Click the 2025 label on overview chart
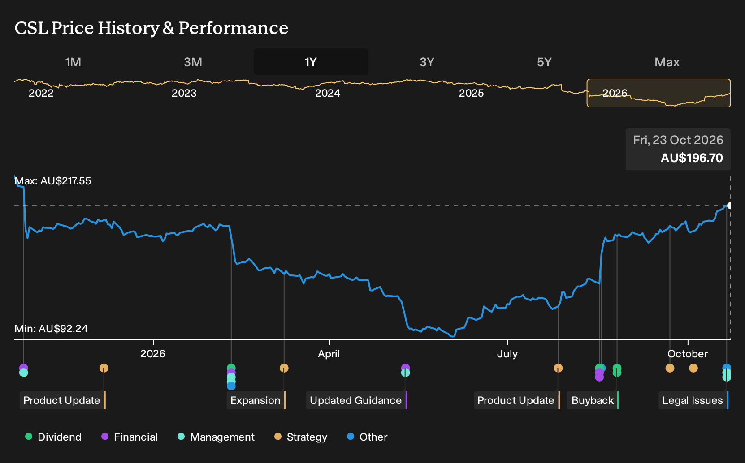Viewport: 745px width, 463px height. click(x=472, y=93)
